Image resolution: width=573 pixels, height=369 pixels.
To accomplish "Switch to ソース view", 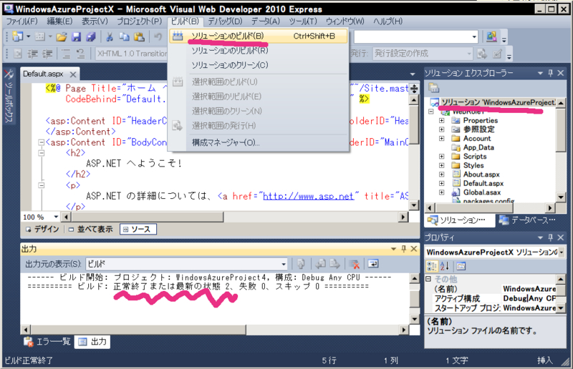I will [x=138, y=230].
